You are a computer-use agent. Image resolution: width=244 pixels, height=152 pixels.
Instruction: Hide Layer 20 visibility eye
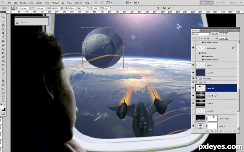[193, 88]
